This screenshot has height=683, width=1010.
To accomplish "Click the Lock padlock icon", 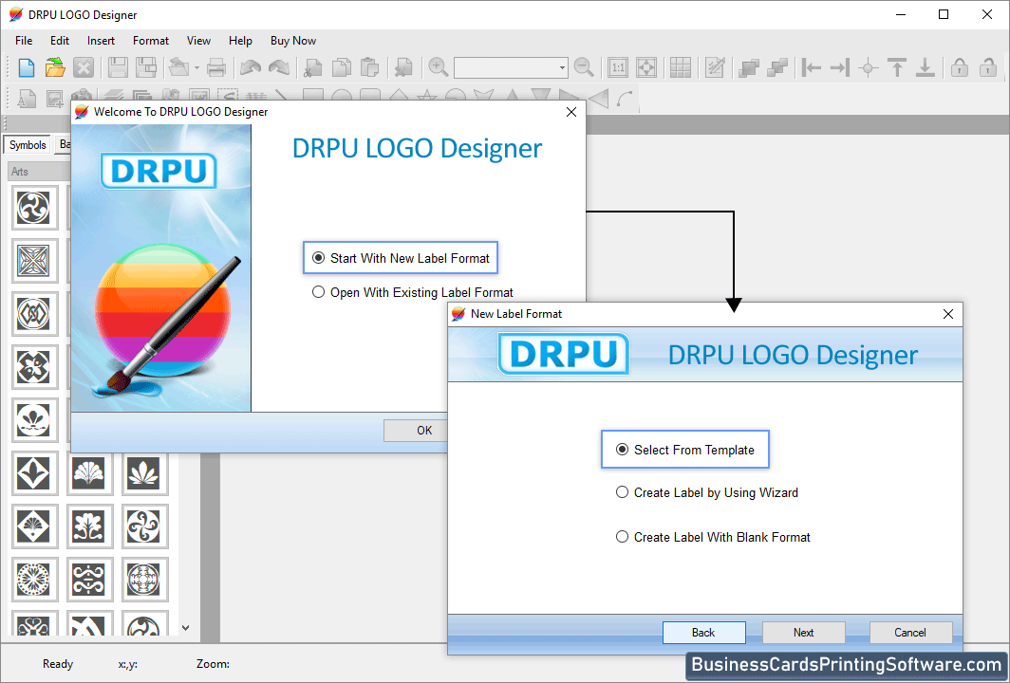I will point(959,67).
